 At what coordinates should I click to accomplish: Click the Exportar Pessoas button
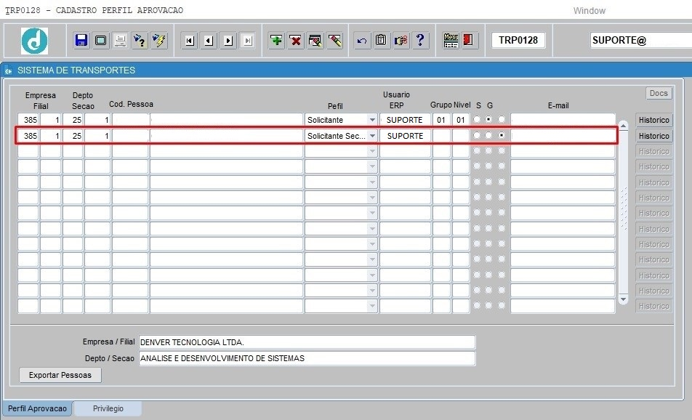pos(60,375)
